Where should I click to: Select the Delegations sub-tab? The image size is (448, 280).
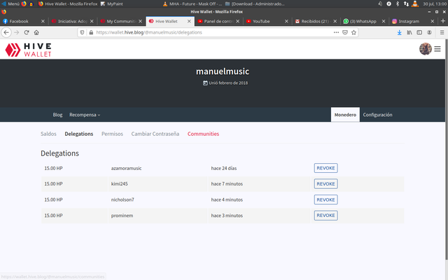pyautogui.click(x=79, y=134)
